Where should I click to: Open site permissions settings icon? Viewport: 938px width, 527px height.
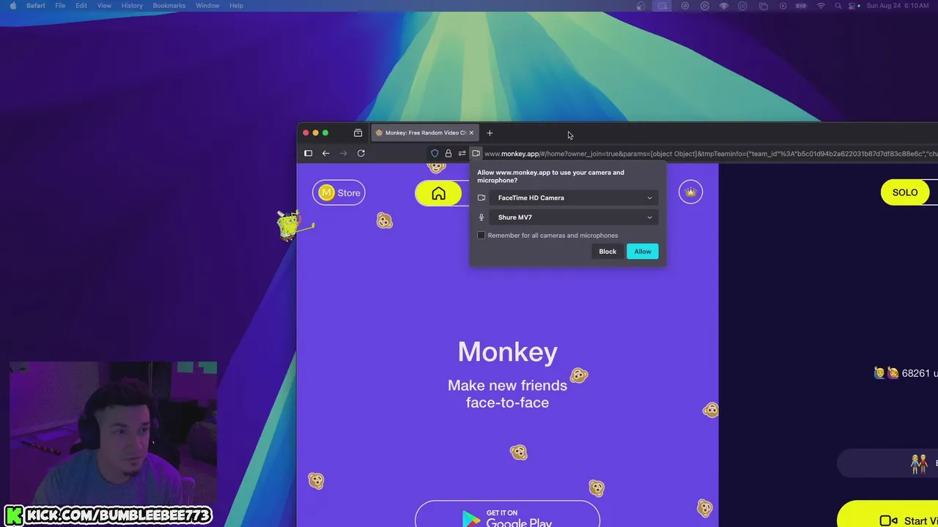point(462,153)
